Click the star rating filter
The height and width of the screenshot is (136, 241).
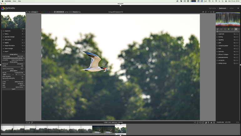(x=59, y=12)
